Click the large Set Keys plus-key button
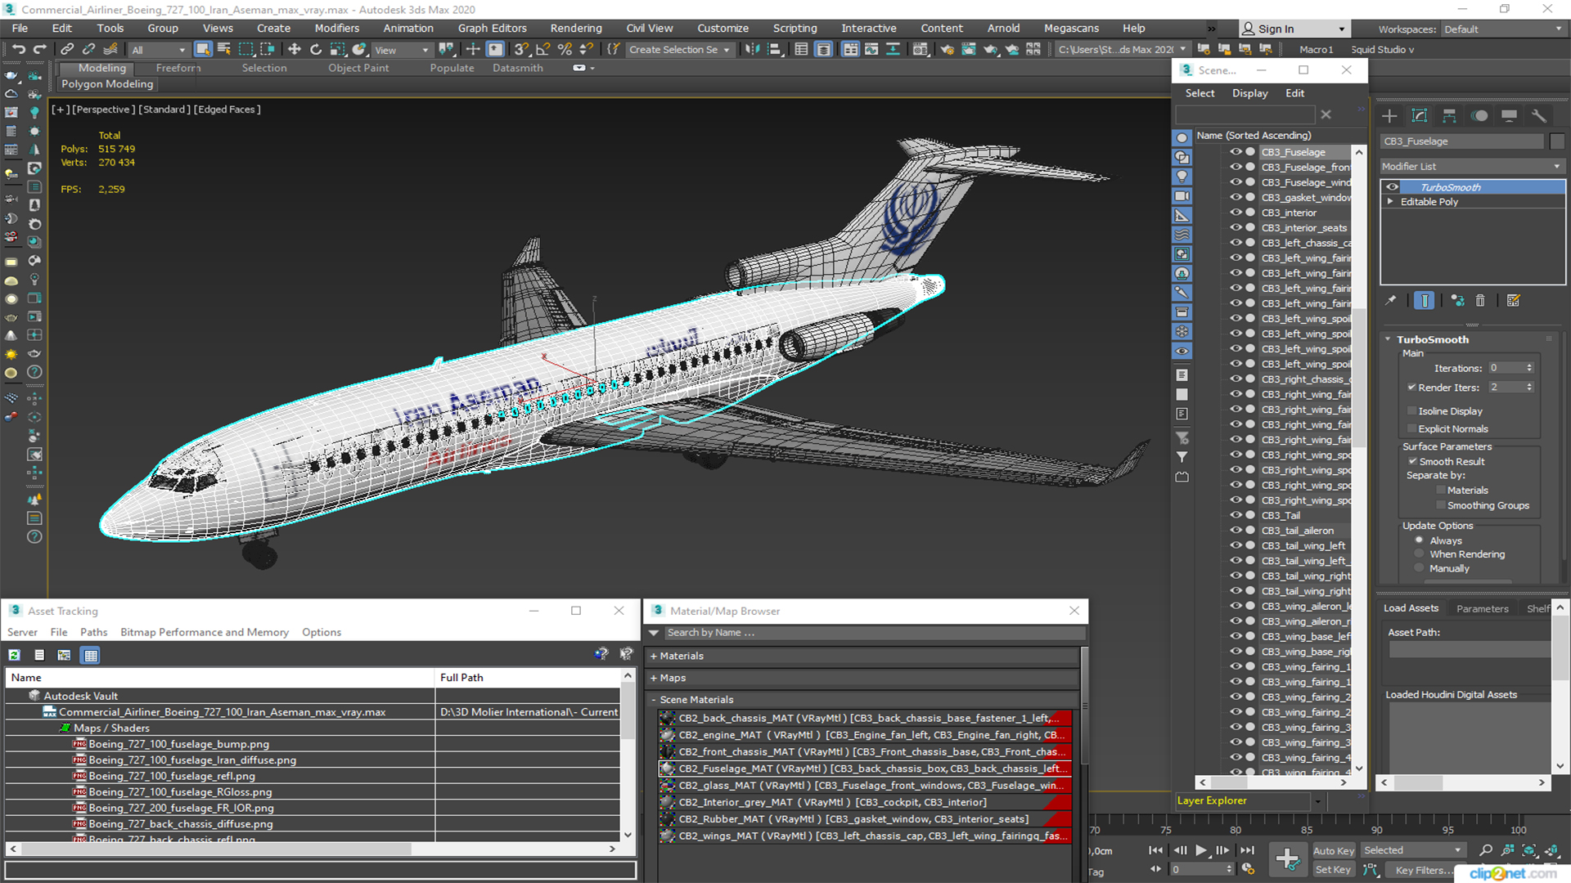Screen dimensions: 1571x883 point(1287,859)
